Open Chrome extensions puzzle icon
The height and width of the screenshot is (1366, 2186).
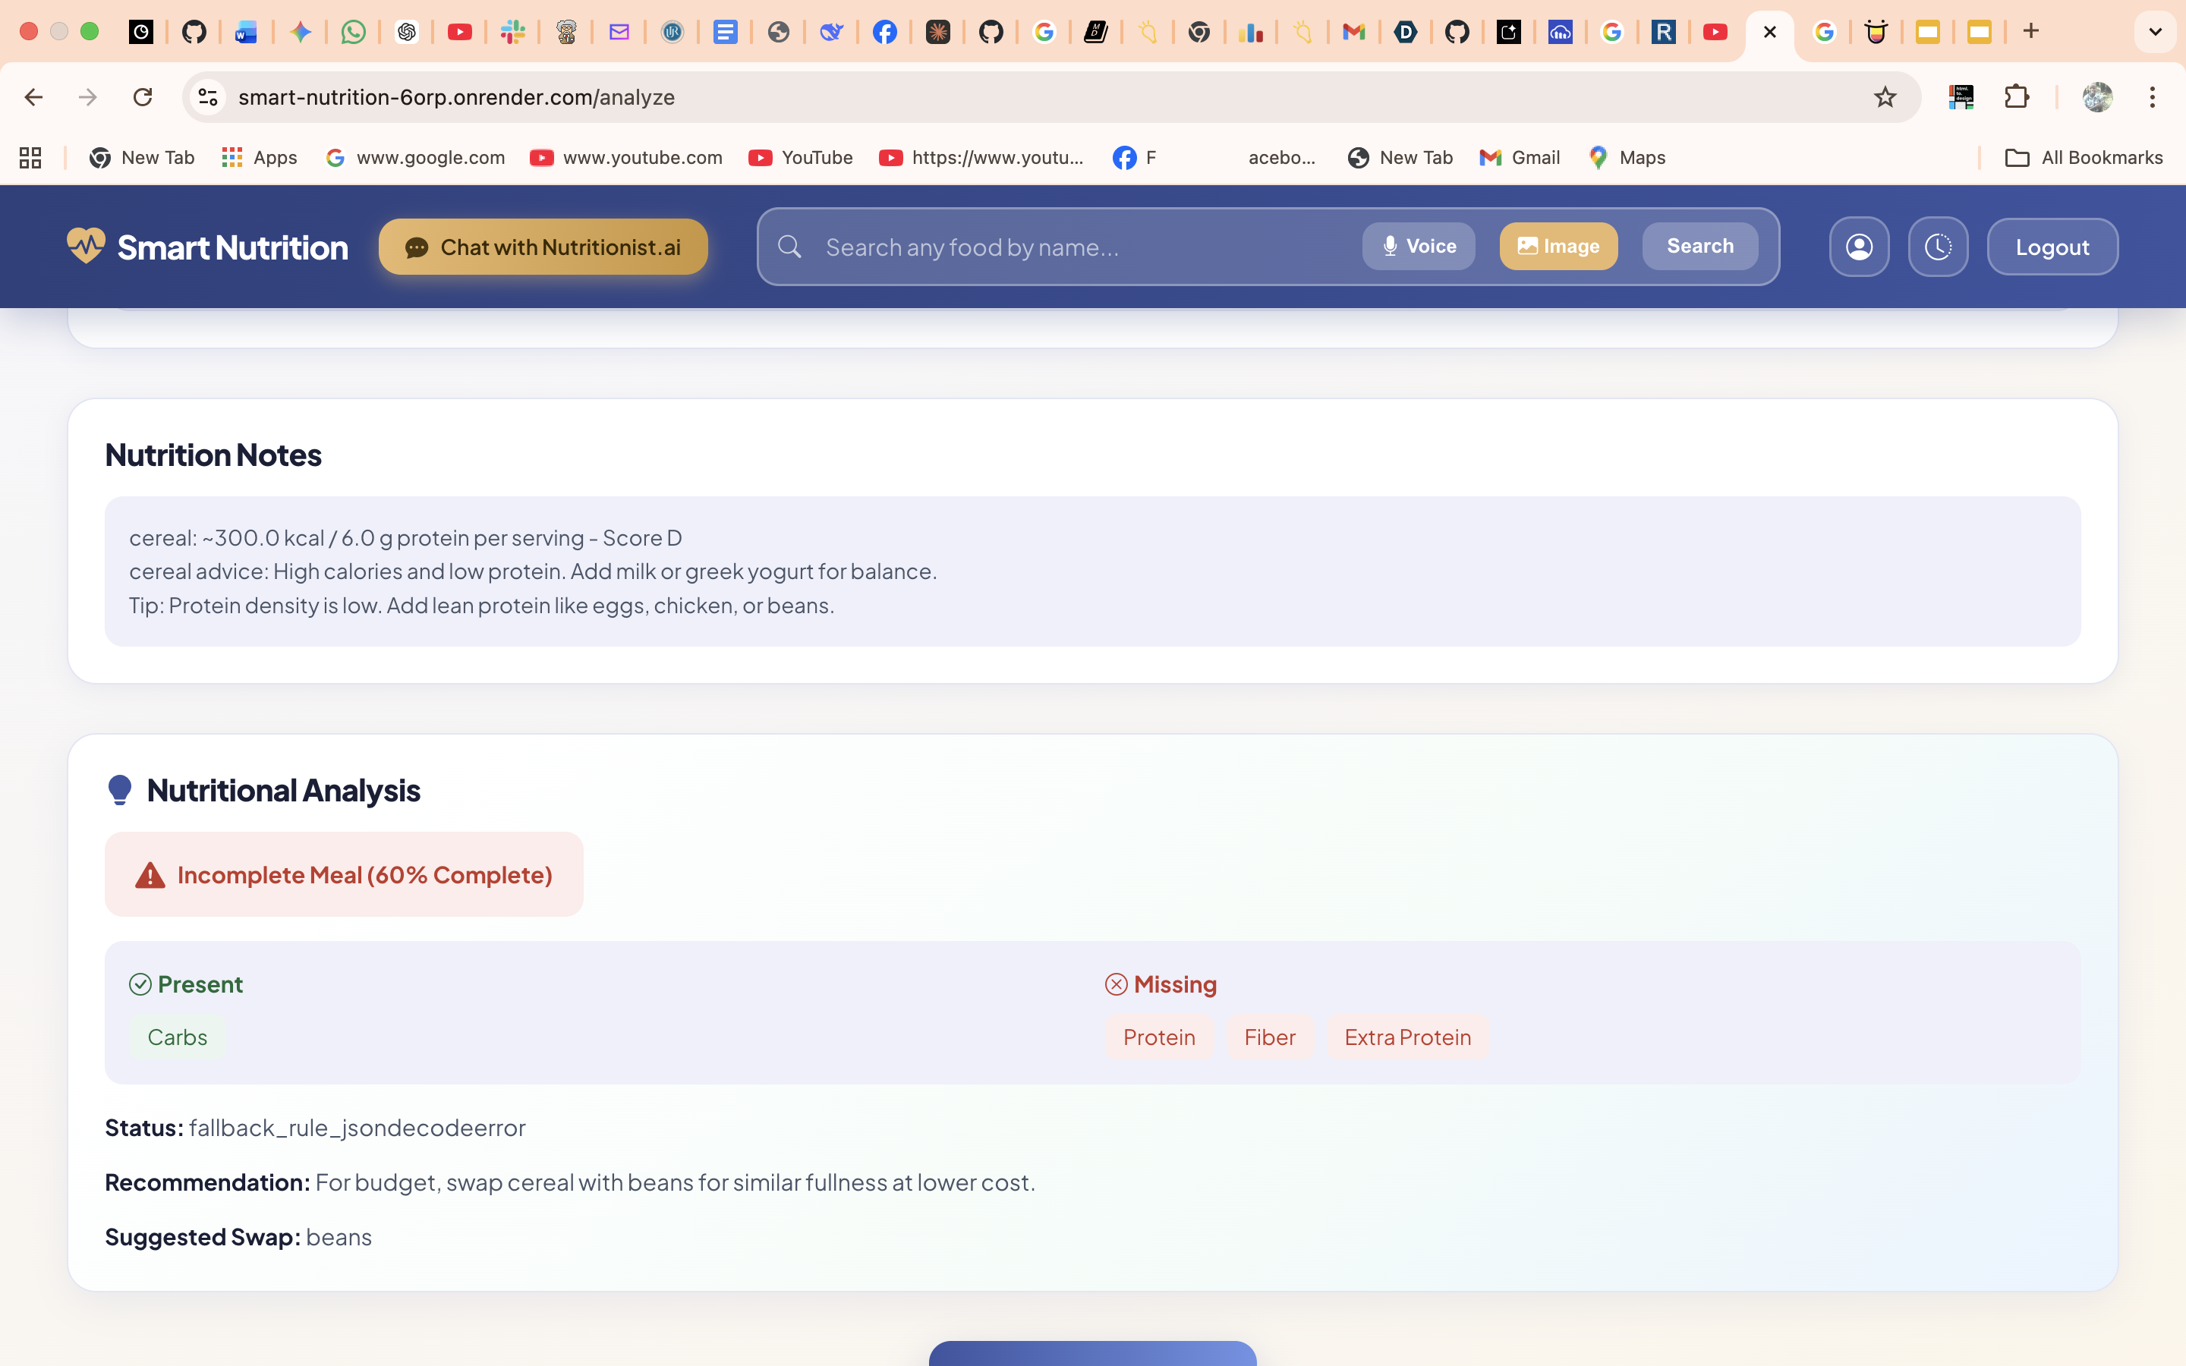coord(2016,98)
